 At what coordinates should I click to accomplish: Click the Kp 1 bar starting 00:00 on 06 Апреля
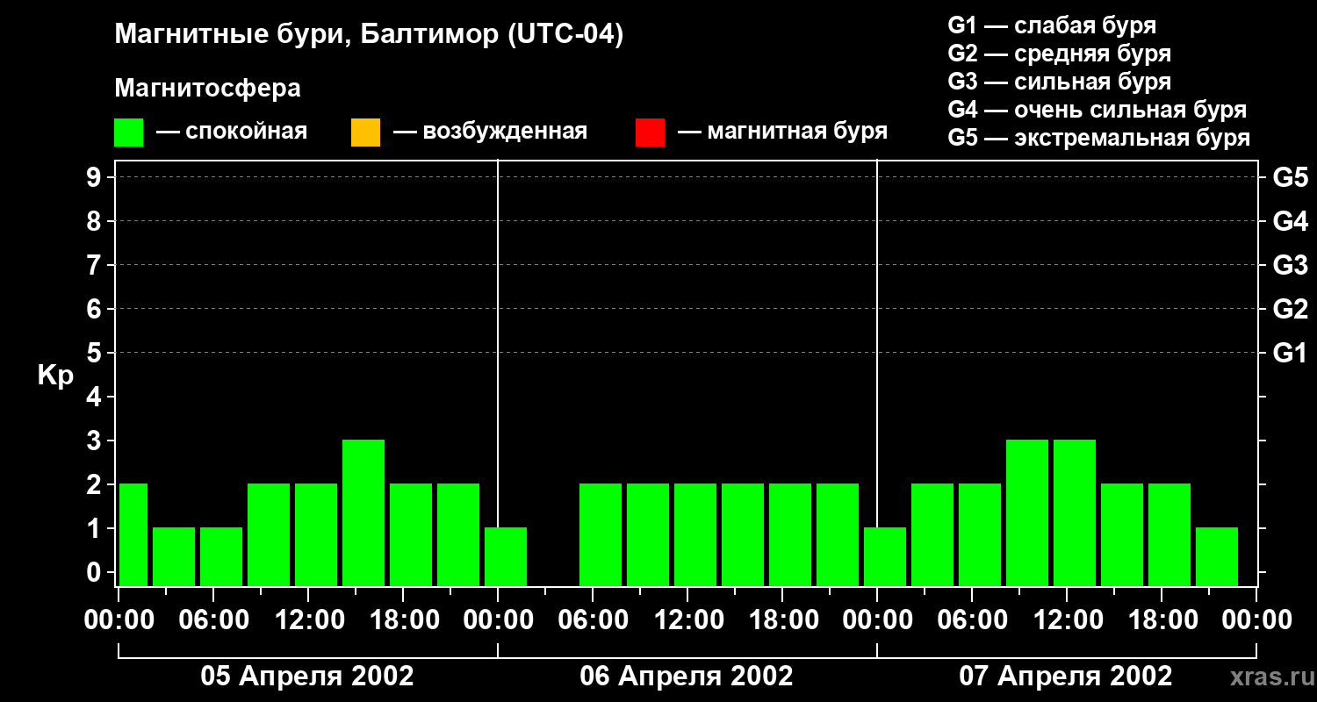coord(506,556)
